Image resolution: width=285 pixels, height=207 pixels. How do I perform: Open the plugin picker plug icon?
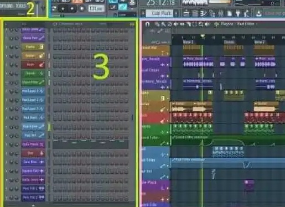[238, 13]
